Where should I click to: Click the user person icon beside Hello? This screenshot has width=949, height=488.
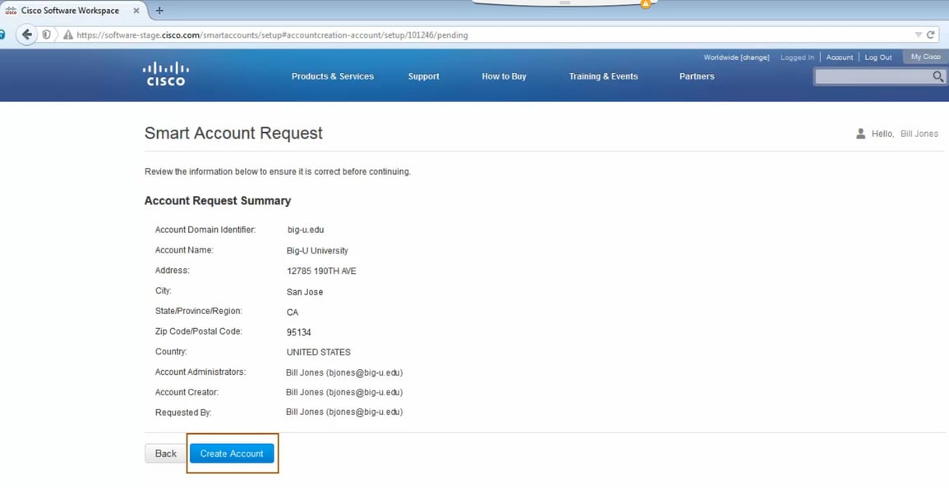pyautogui.click(x=862, y=133)
